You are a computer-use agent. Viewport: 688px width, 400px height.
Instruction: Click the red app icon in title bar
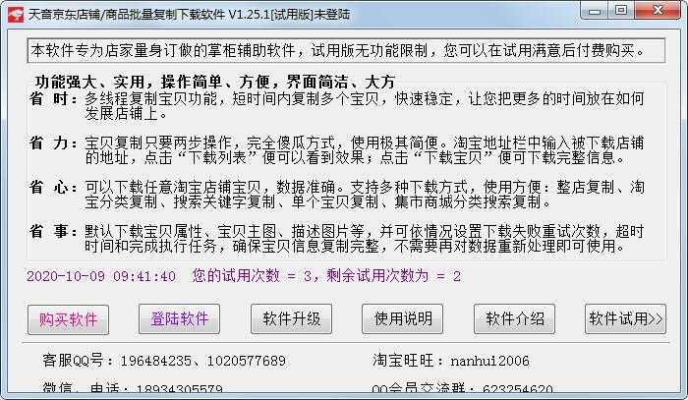tap(16, 15)
